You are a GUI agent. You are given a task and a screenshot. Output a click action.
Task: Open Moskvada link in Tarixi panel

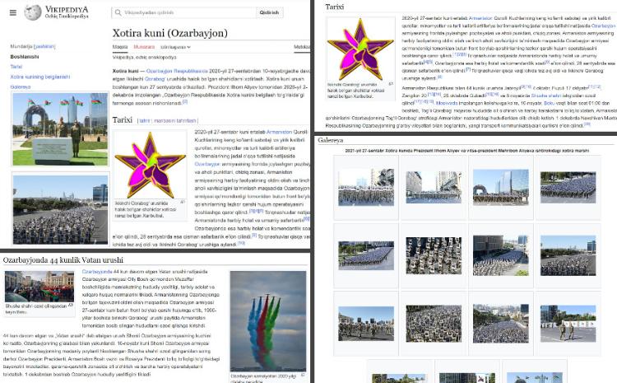click(x=447, y=103)
